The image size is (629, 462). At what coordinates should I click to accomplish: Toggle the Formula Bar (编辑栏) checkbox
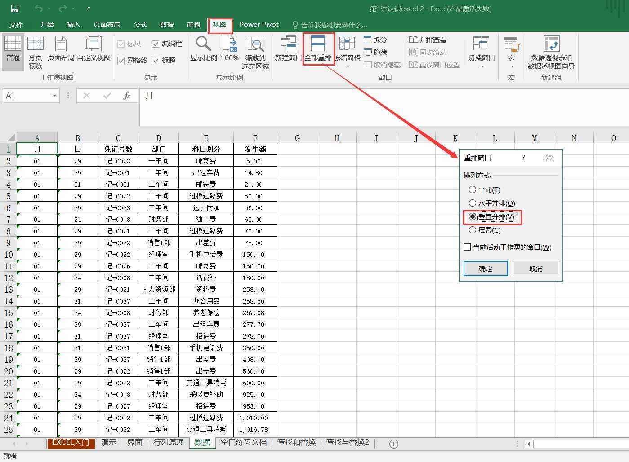[x=156, y=44]
